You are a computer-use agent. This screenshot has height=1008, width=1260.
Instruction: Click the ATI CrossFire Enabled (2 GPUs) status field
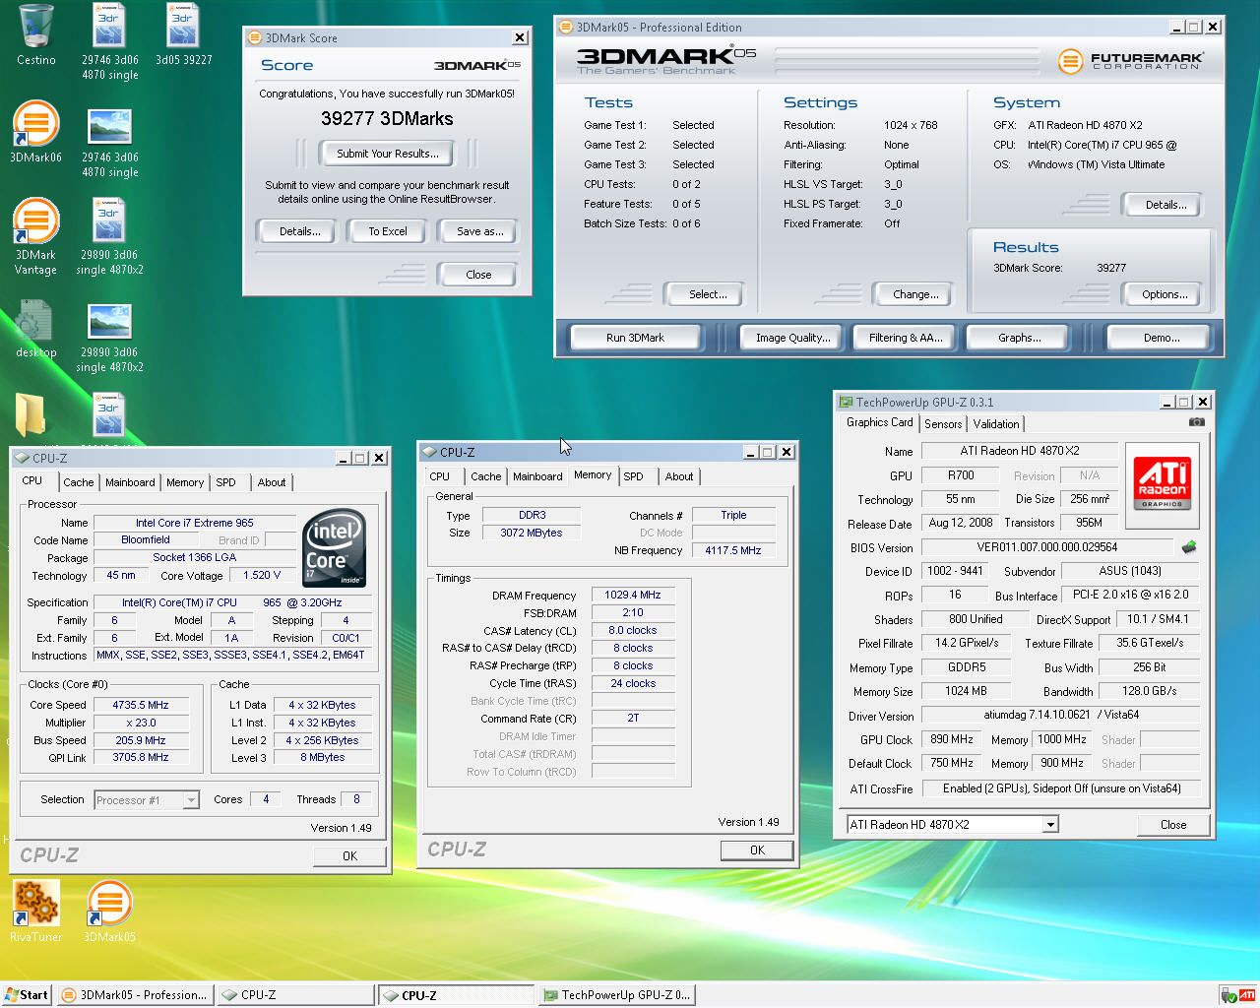click(1062, 788)
